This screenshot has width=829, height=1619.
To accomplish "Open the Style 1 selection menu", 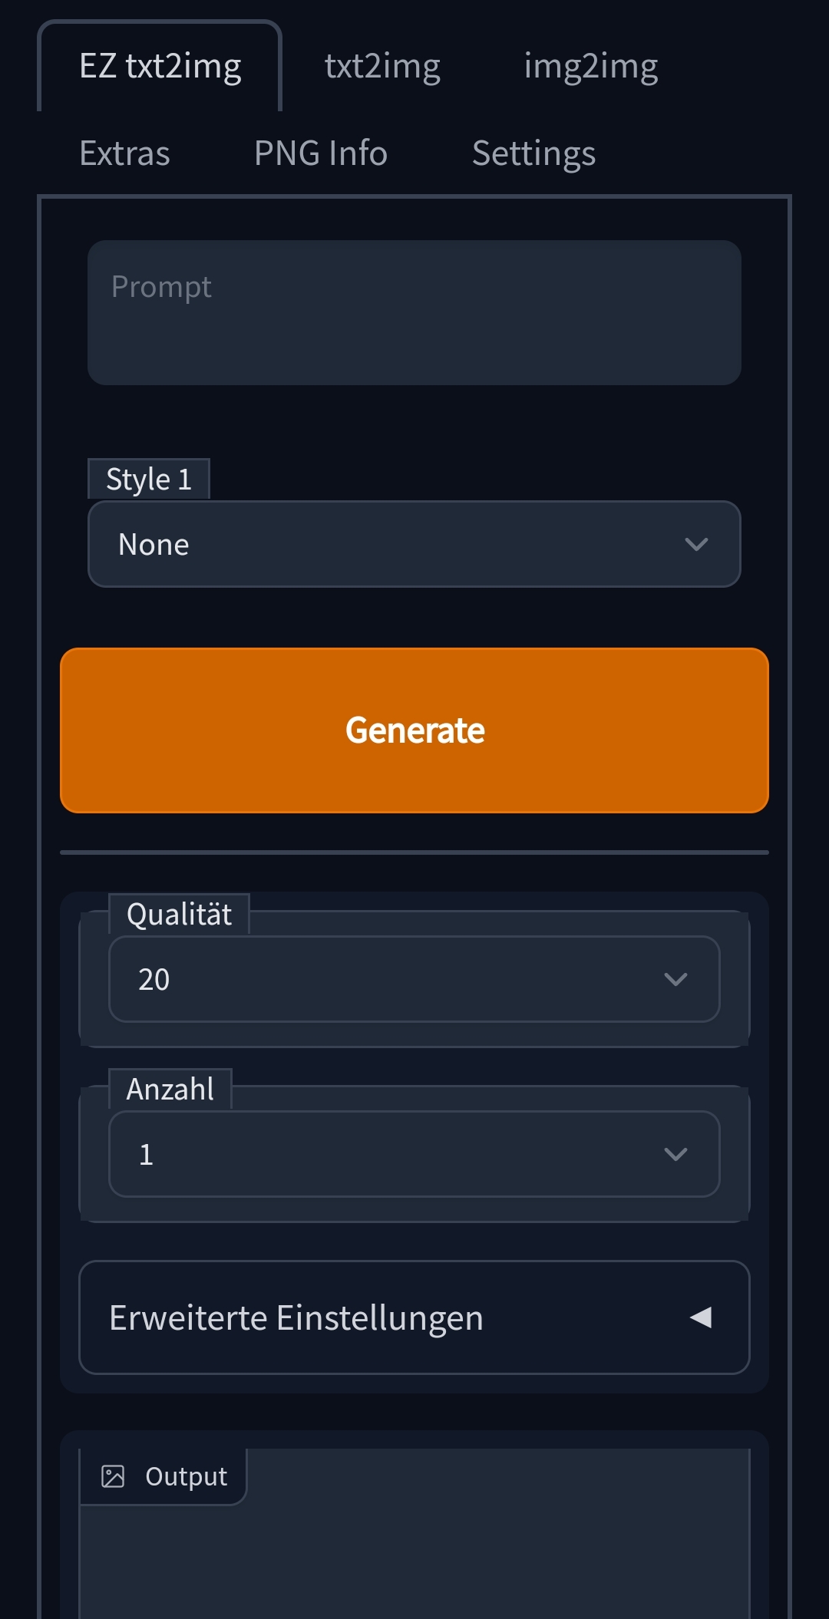I will point(414,544).
